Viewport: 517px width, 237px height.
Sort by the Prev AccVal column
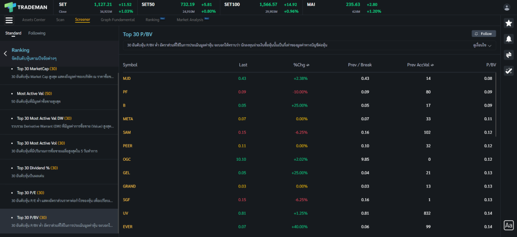pos(421,65)
